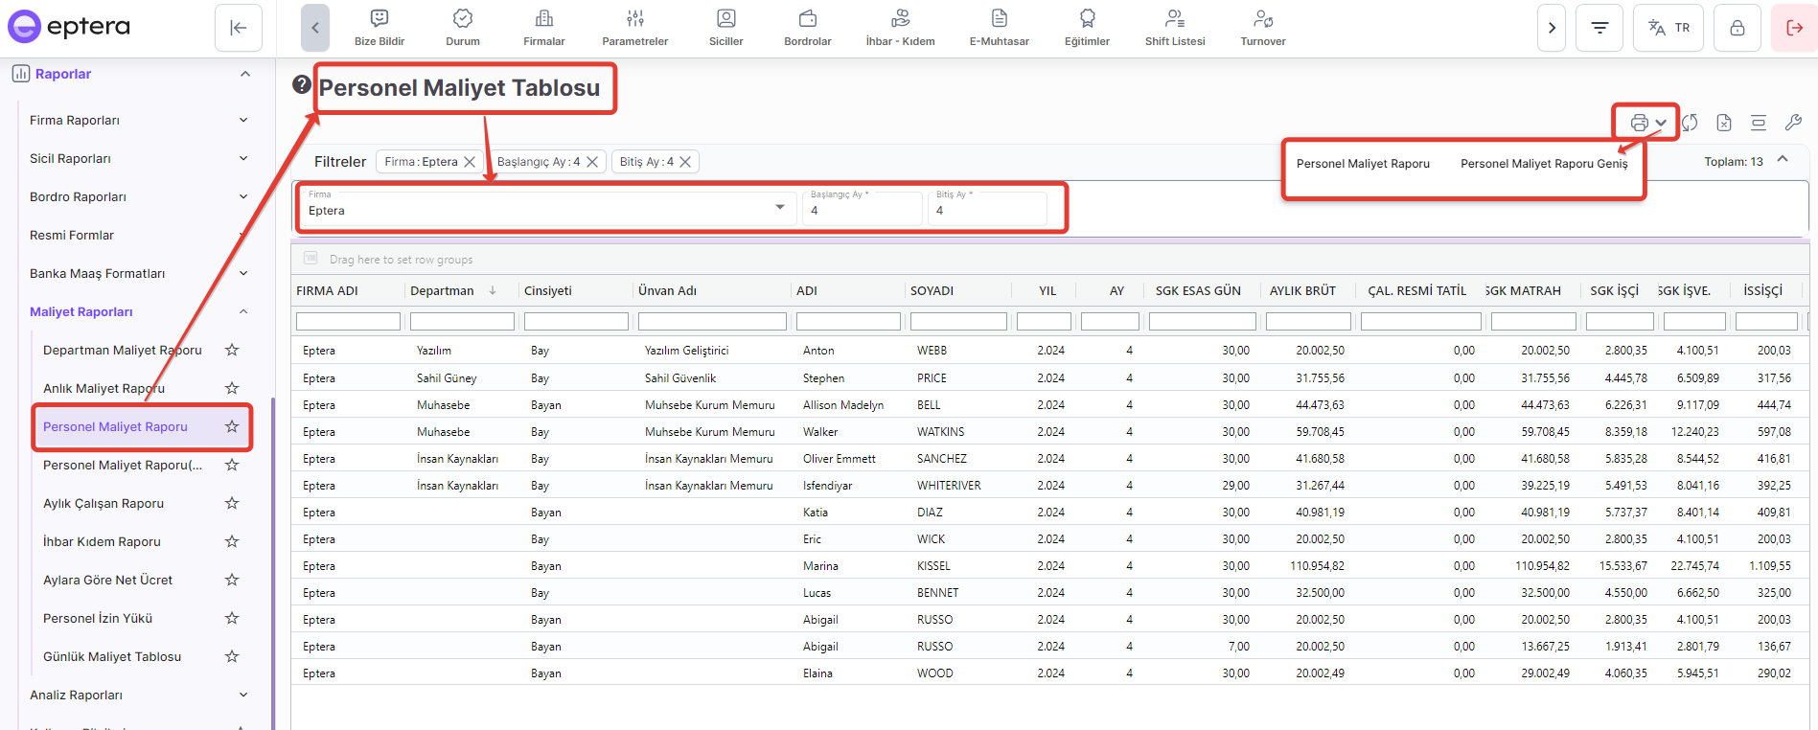Click the wrench settings icon

[1793, 123]
